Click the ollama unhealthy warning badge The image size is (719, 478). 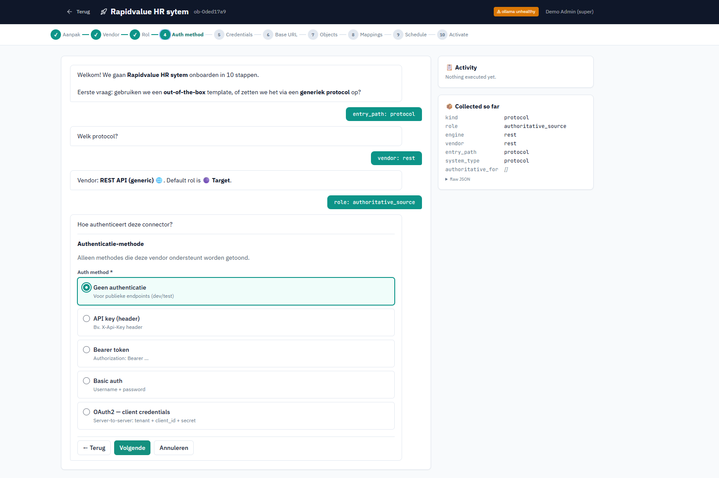516,12
